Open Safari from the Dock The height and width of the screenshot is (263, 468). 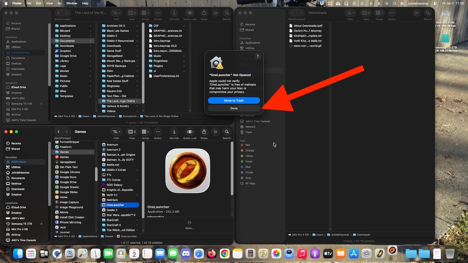click(199, 254)
